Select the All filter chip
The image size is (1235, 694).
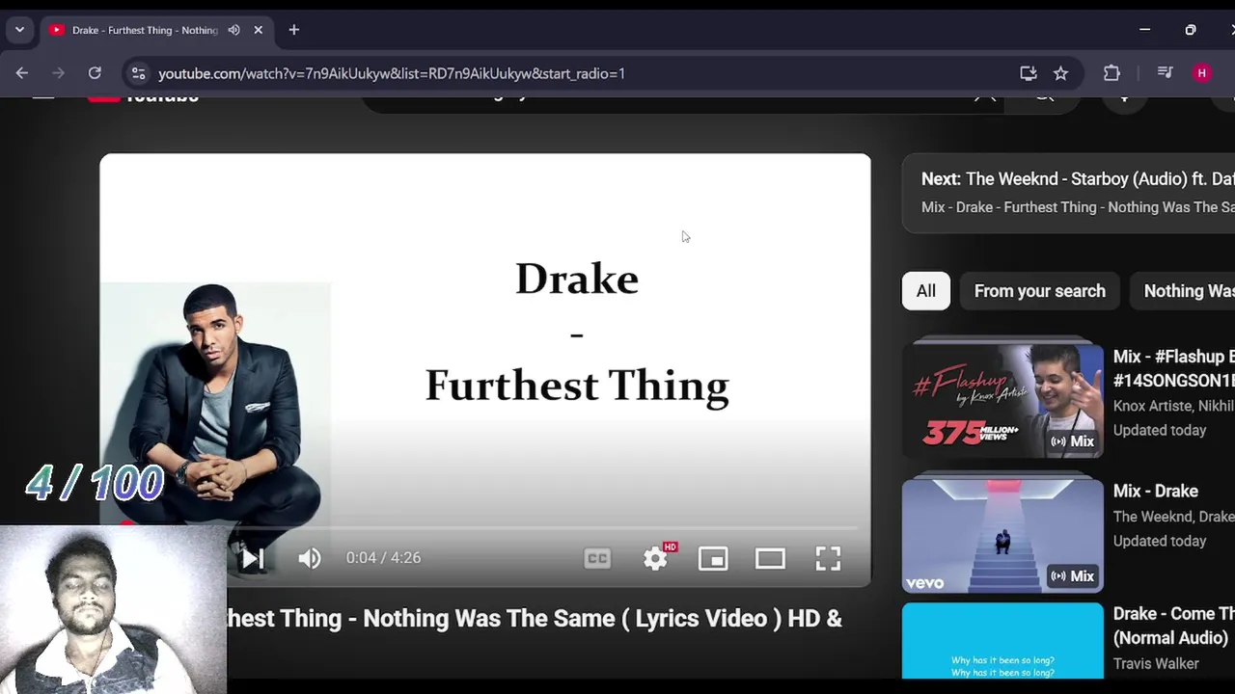click(x=926, y=291)
